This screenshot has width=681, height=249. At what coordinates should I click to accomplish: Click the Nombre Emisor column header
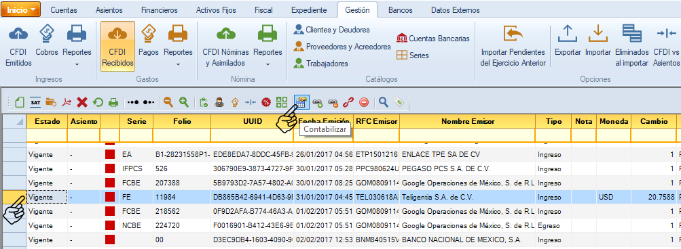click(468, 121)
